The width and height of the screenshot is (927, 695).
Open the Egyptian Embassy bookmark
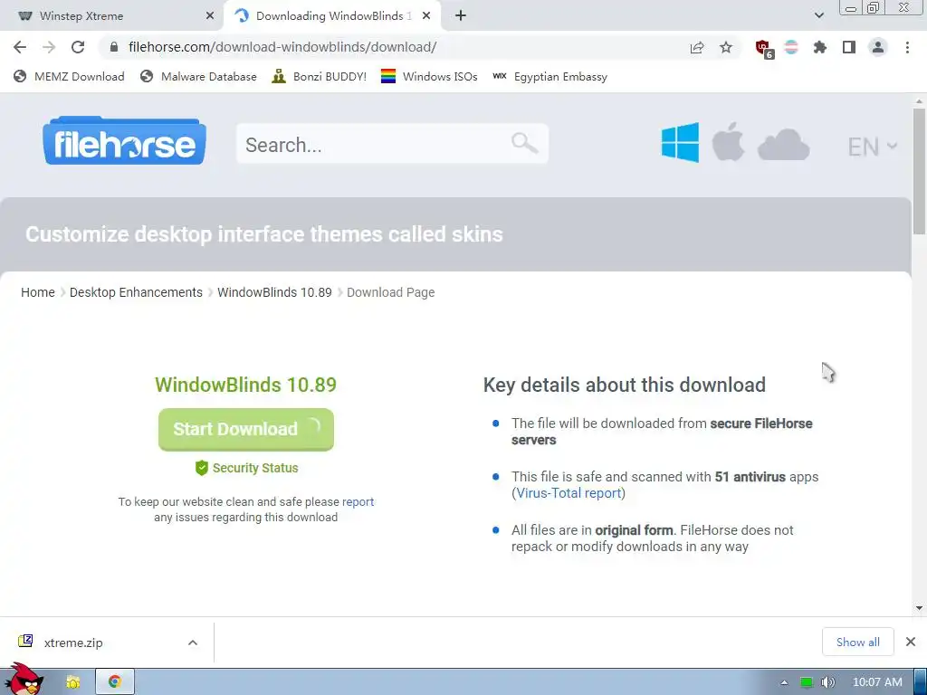[550, 76]
